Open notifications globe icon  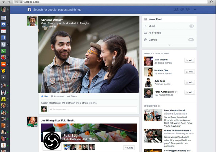pos(188,10)
